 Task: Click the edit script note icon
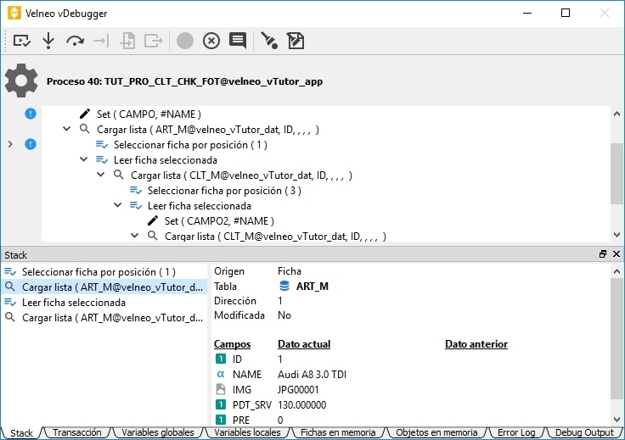tap(296, 40)
